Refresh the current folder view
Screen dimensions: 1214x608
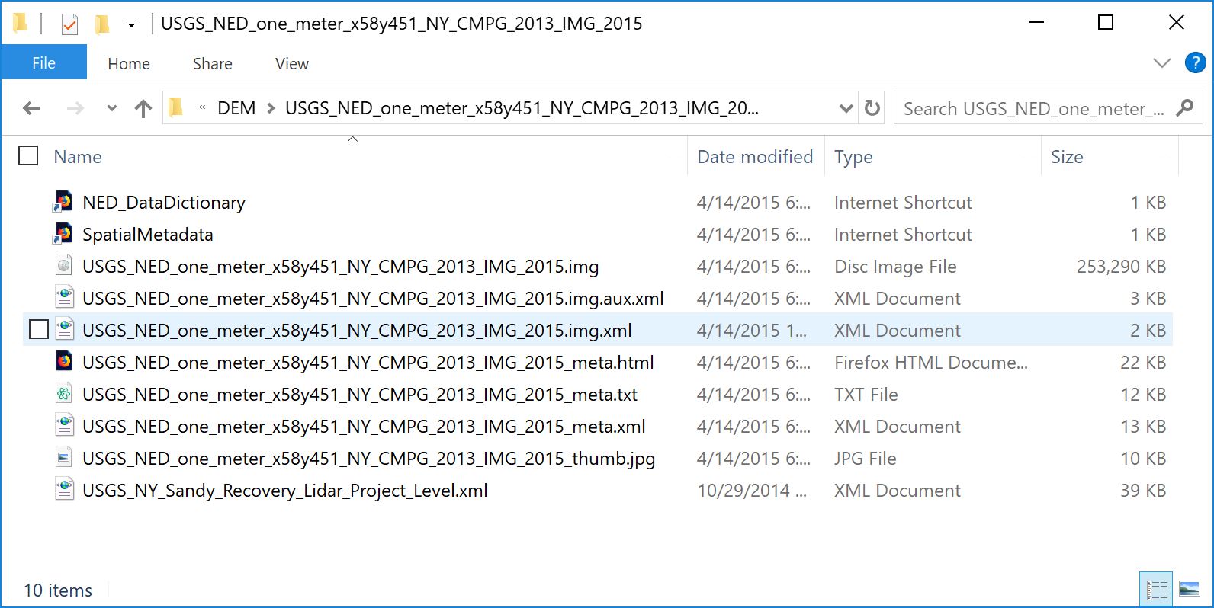[872, 108]
